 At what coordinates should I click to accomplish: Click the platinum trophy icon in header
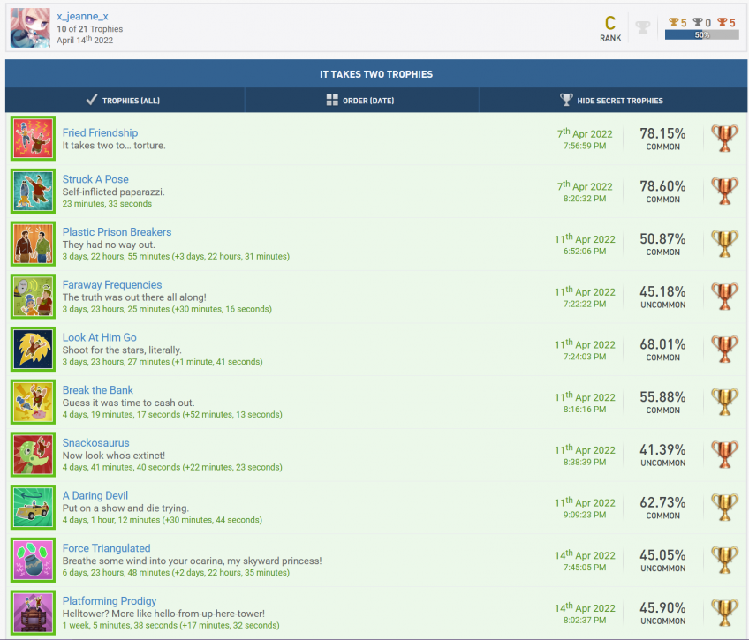[643, 27]
